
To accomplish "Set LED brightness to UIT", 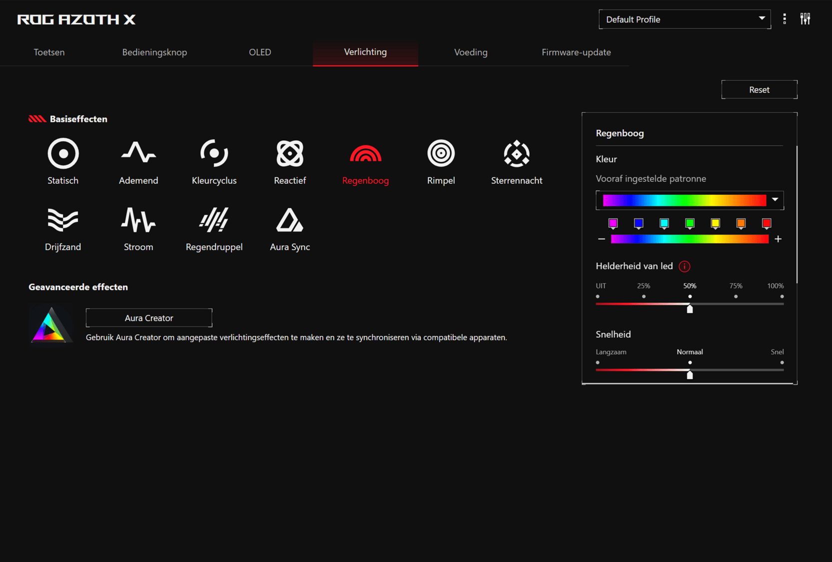I will [598, 296].
